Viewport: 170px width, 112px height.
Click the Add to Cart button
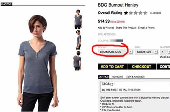tap(112, 66)
